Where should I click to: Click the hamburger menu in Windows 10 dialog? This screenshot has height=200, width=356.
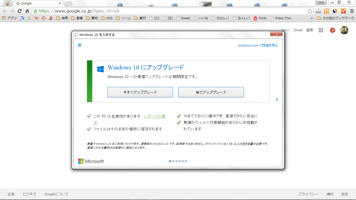point(79,45)
